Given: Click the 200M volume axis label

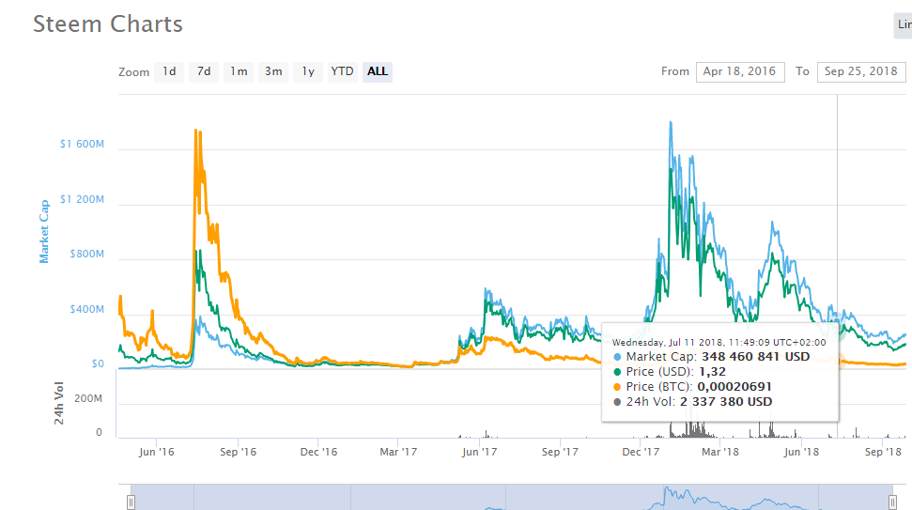Looking at the screenshot, I should point(88,398).
